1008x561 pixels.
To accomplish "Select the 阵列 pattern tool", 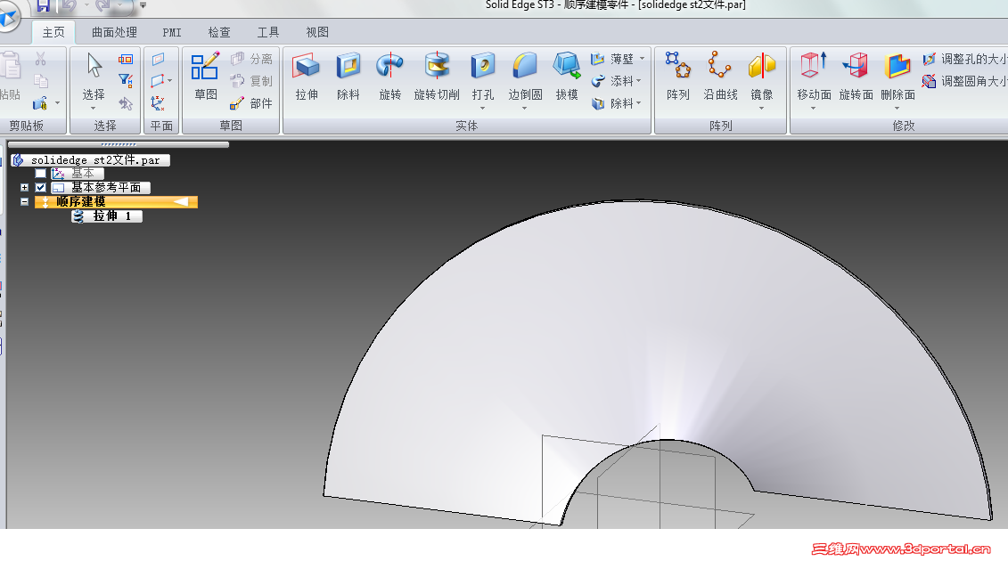I will point(677,76).
